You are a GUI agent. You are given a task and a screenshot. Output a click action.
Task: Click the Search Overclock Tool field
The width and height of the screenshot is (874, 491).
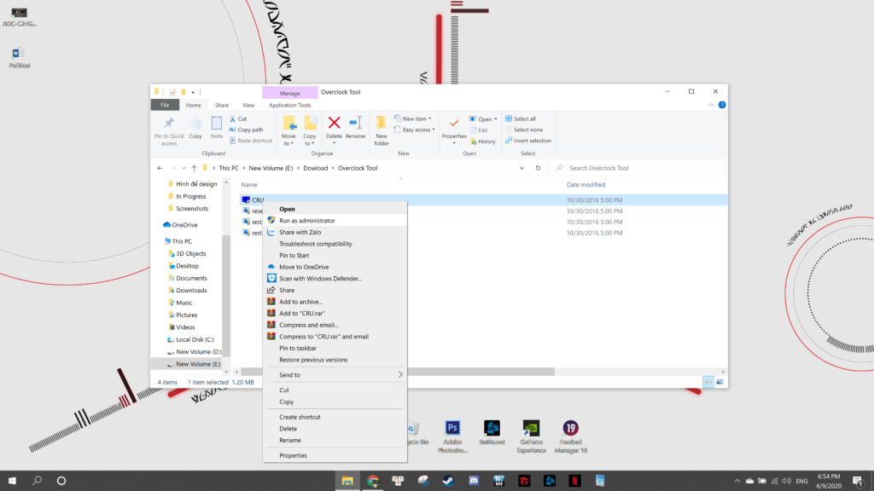pyautogui.click(x=637, y=168)
